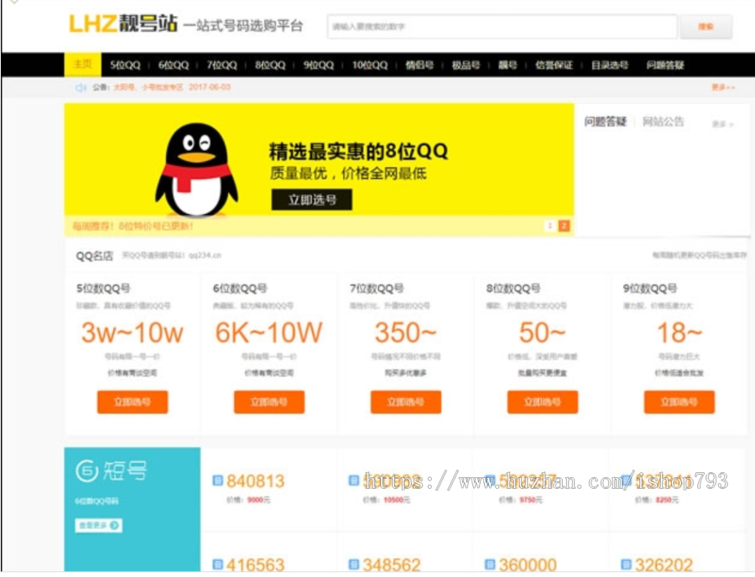Click the orange 搜索 search button
Screen dimensions: 755x577
coord(706,27)
